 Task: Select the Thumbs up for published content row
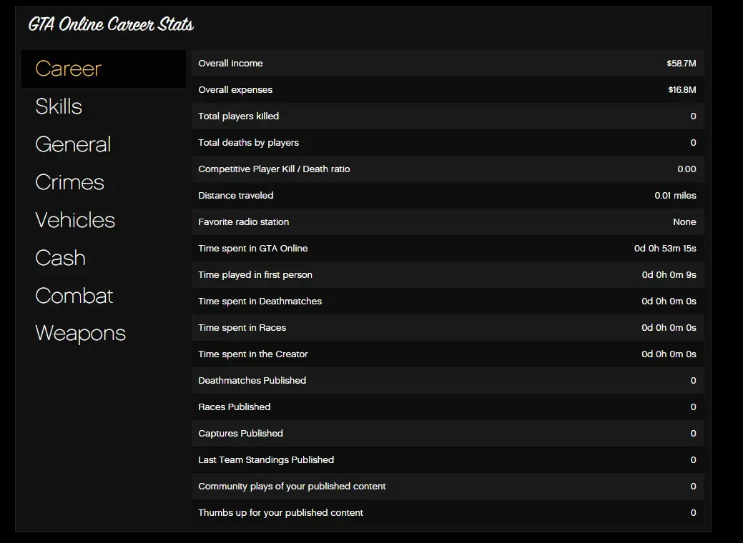[x=447, y=513]
